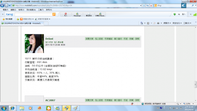Expand the Home button dropdown arrow
Screen dimensions: 197x111
(145, 23)
